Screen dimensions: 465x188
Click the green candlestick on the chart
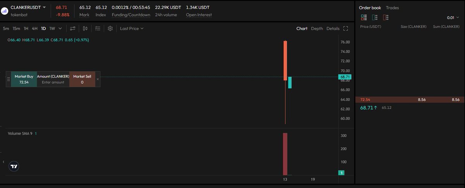click(290, 83)
